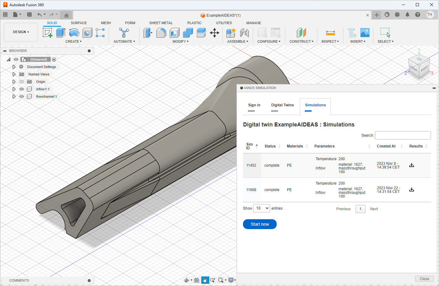
Task: Click the Extrude tool icon
Action: tap(61, 32)
